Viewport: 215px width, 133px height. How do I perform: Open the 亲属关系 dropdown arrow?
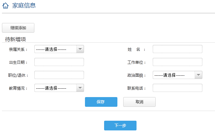80,49
